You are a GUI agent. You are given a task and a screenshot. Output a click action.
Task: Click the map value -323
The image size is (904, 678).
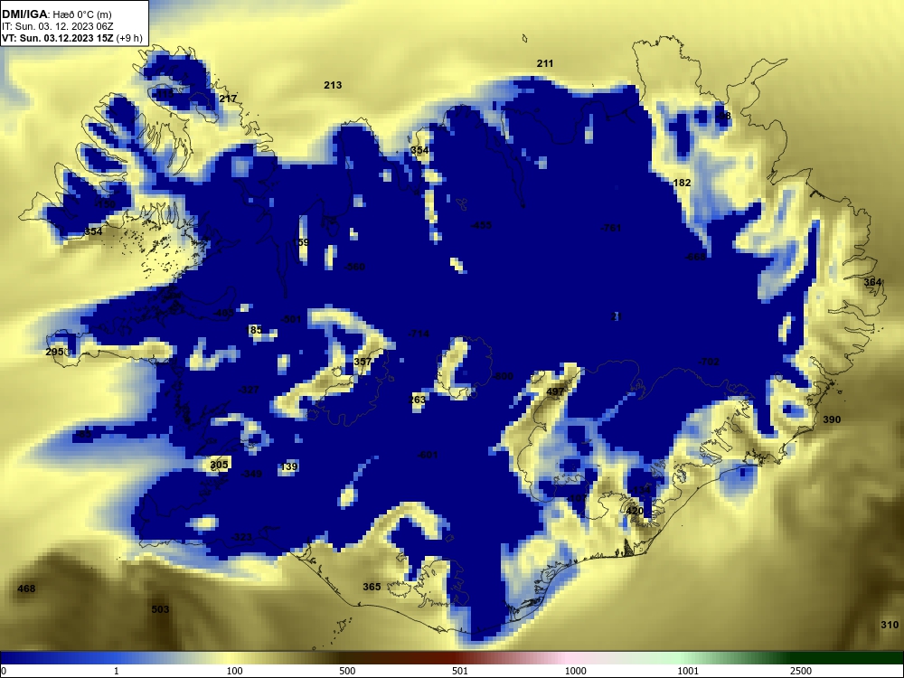click(x=241, y=537)
